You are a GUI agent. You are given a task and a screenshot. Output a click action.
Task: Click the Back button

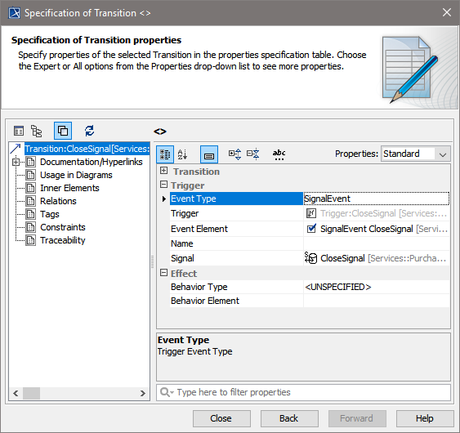coord(289,418)
